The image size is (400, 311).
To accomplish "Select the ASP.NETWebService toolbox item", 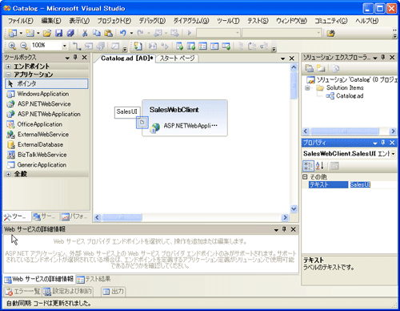I will pyautogui.click(x=46, y=104).
